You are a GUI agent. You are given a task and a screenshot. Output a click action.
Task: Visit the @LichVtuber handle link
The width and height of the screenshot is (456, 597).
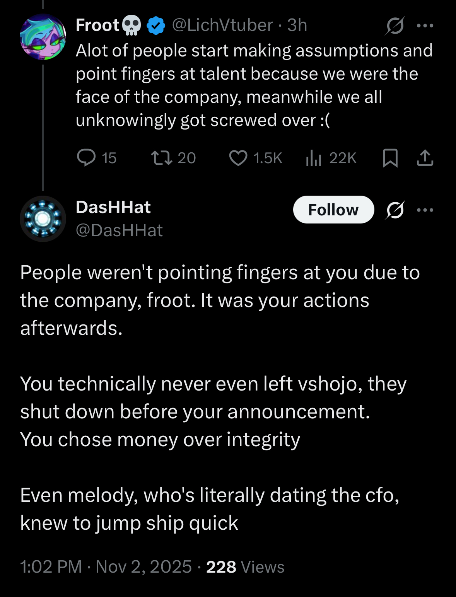[x=222, y=25]
